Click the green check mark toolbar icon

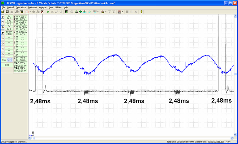48,12
